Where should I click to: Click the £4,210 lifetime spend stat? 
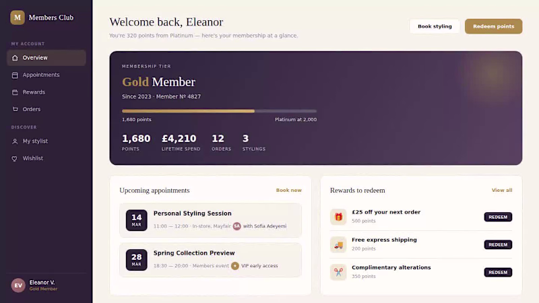181,142
